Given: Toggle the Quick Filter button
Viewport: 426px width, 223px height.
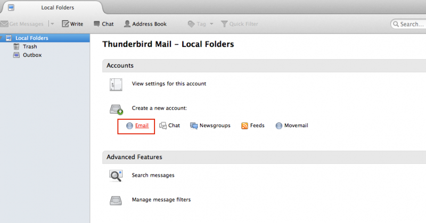Looking at the screenshot, I should [239, 24].
